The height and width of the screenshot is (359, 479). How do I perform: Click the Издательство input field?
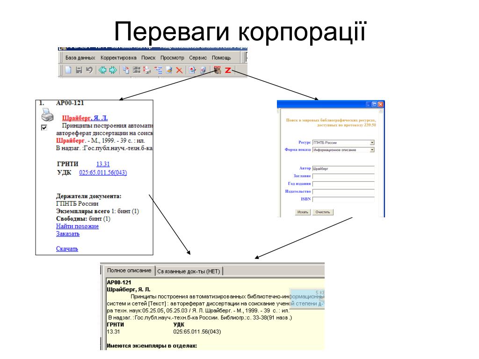pyautogui.click(x=343, y=192)
